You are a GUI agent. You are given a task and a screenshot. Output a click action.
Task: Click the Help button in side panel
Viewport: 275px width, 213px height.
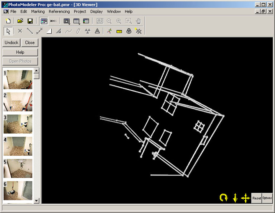[20, 52]
